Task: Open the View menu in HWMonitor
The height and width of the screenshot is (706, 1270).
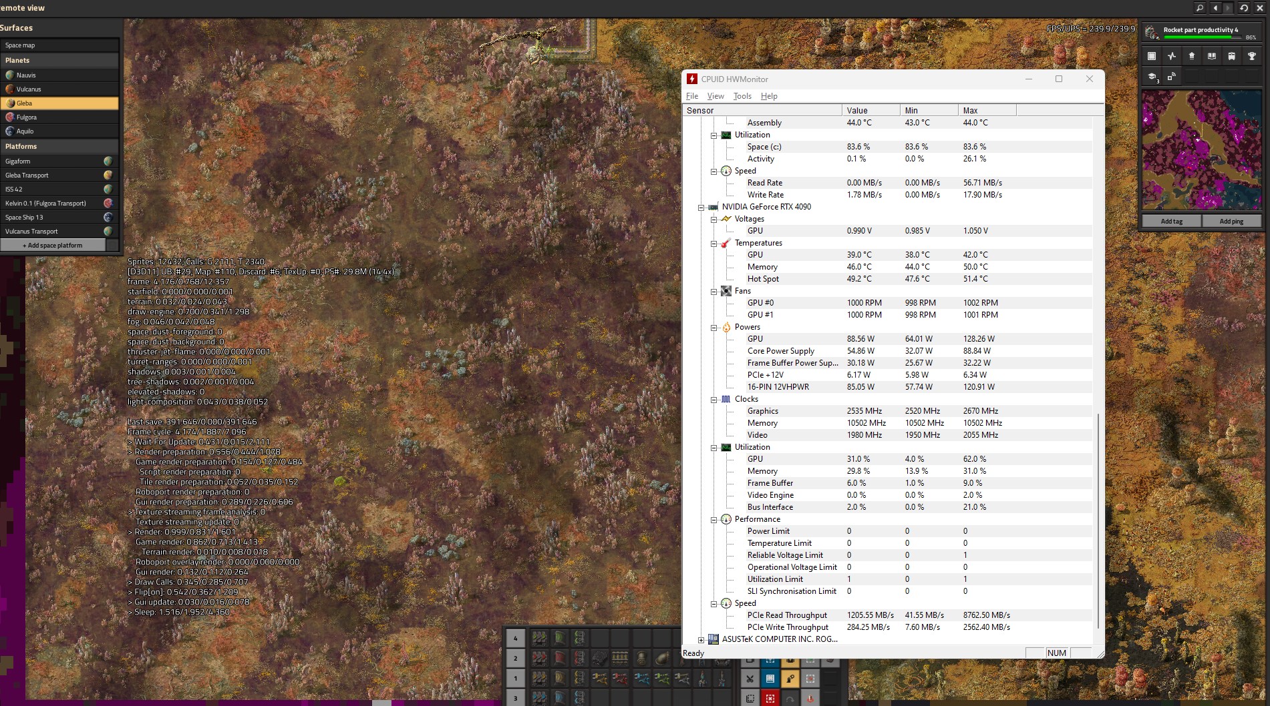Action: point(715,96)
